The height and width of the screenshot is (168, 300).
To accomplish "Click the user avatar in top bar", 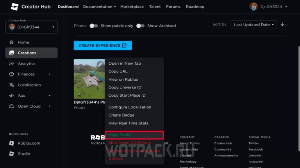I will 253,7.
